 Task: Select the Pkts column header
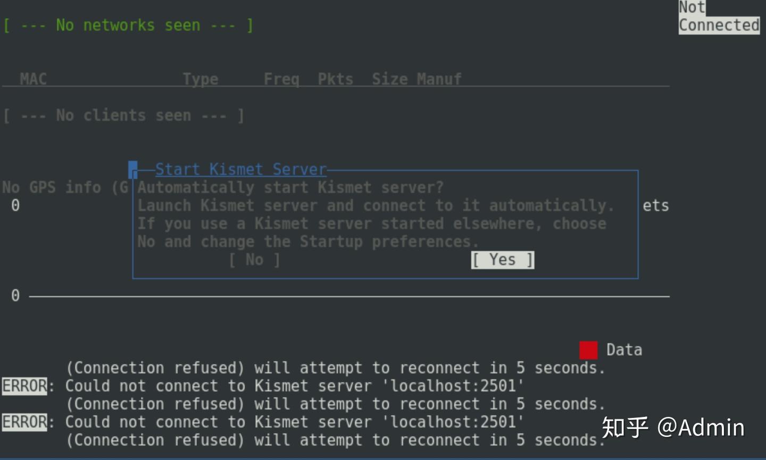[335, 79]
